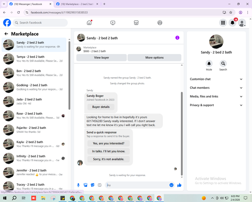Open the Watch video icon
The height and width of the screenshot is (202, 252).
point(113,23)
